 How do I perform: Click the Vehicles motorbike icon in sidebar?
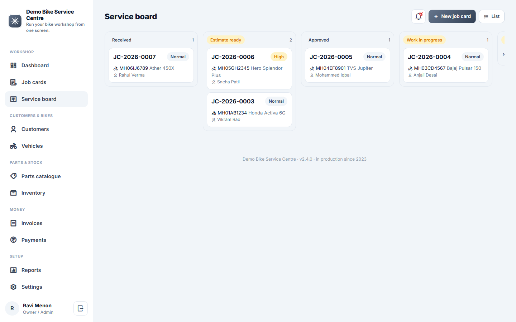14,146
